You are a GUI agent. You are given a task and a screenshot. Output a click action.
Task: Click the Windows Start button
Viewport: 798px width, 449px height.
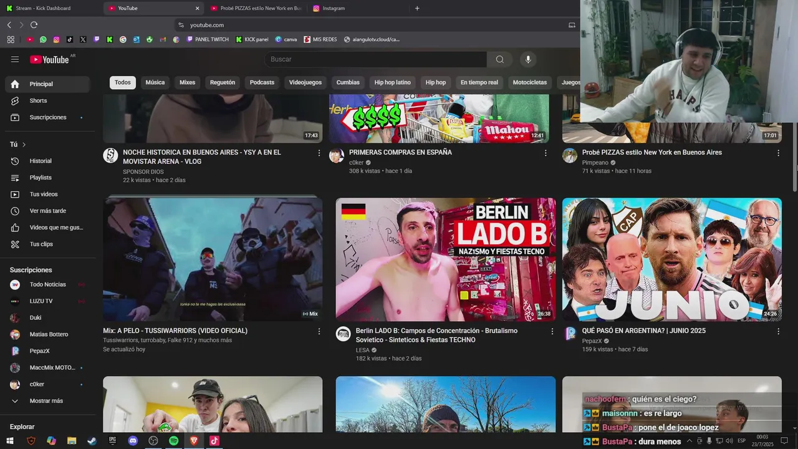point(10,441)
